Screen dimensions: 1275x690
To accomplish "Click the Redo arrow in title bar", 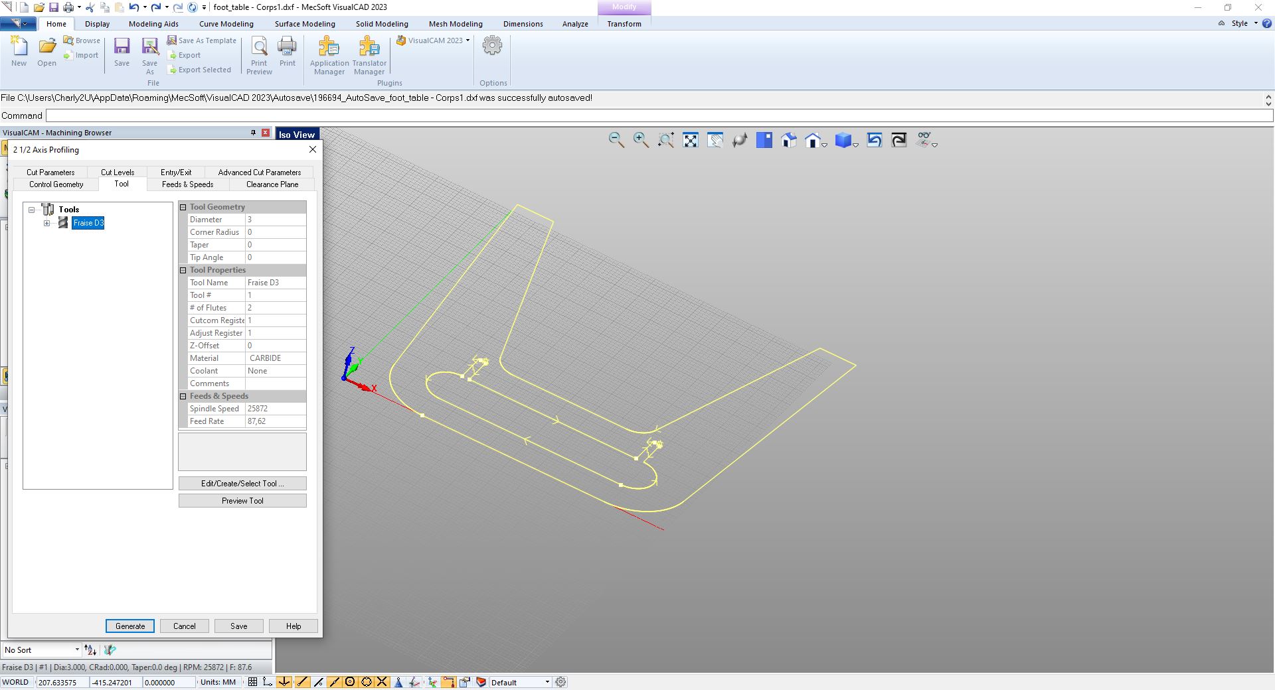I will click(x=156, y=7).
